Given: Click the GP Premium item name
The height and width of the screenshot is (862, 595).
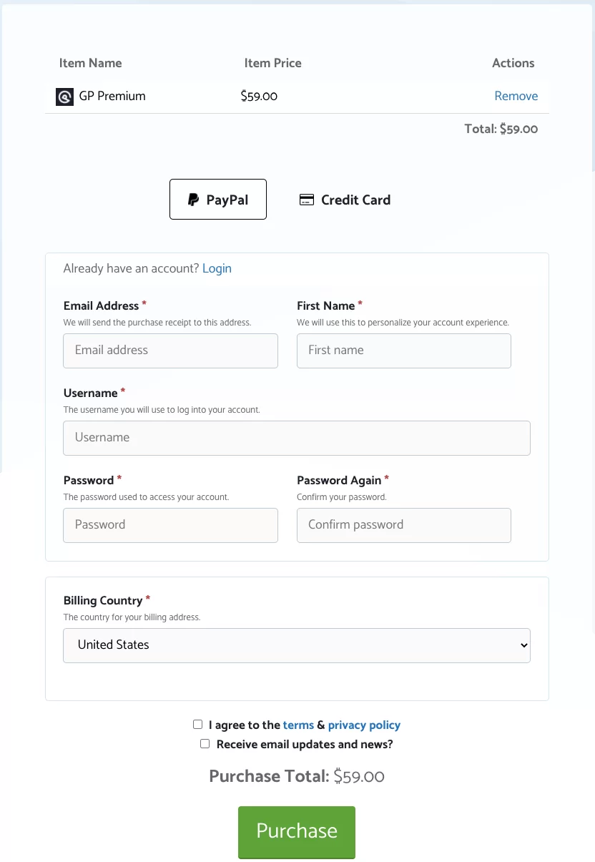Looking at the screenshot, I should (x=112, y=96).
